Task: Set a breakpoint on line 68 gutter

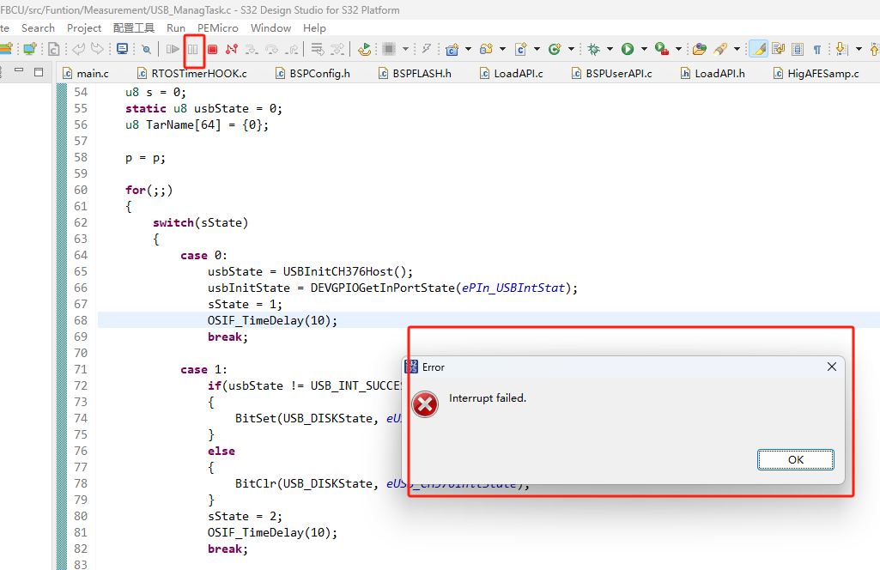Action: (61, 320)
